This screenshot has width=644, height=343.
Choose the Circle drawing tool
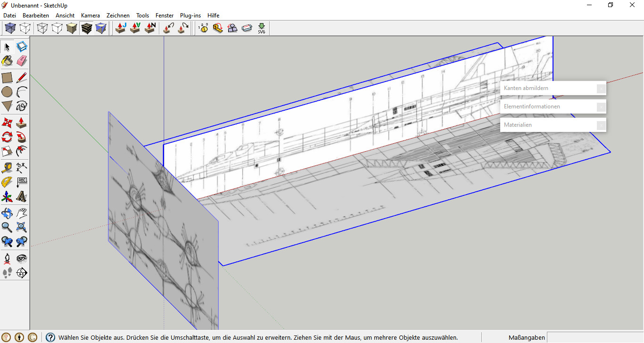click(7, 91)
